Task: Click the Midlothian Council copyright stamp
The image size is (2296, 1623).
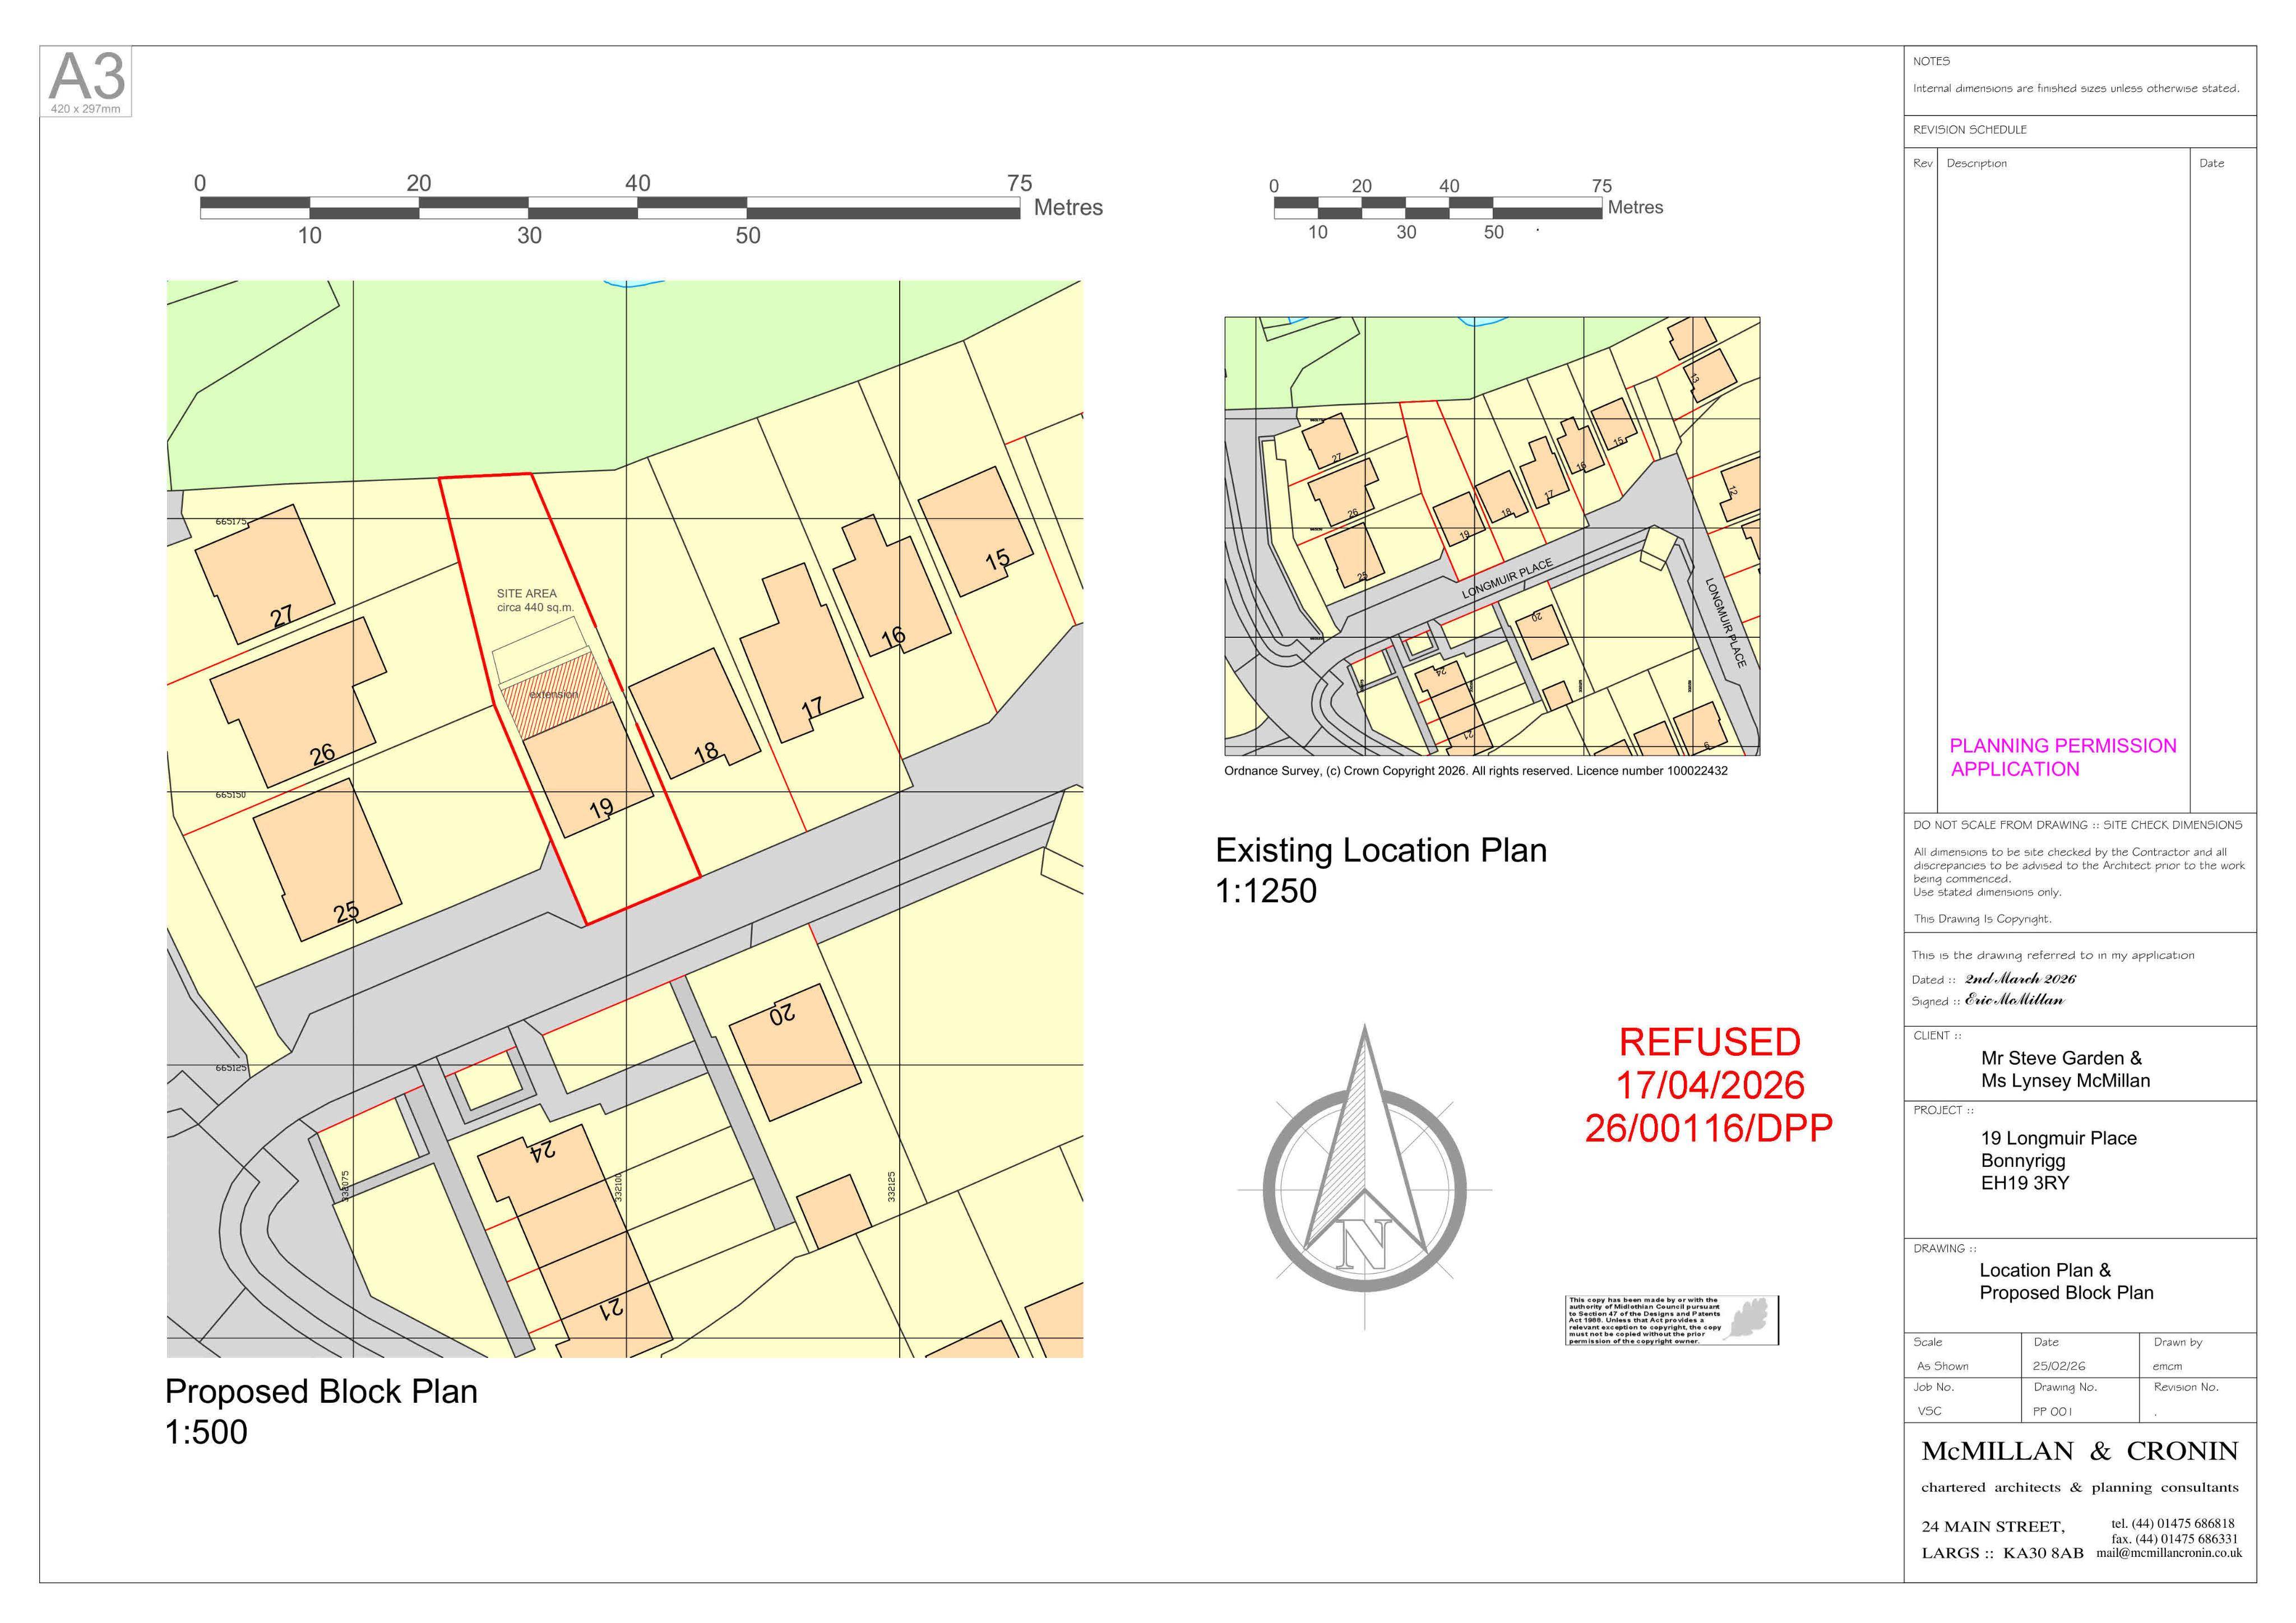Action: coord(1672,1320)
